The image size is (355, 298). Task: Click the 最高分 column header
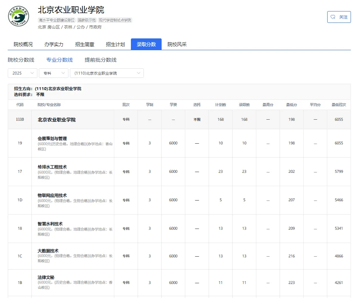point(268,105)
